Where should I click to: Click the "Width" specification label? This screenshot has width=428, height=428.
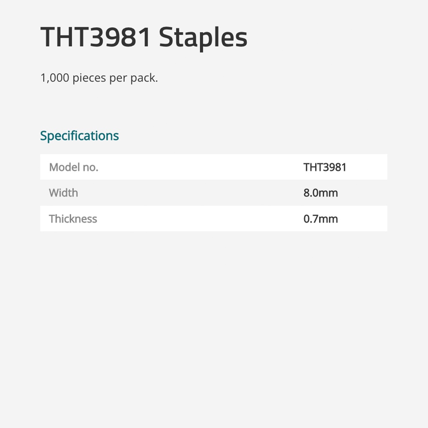[64, 193]
